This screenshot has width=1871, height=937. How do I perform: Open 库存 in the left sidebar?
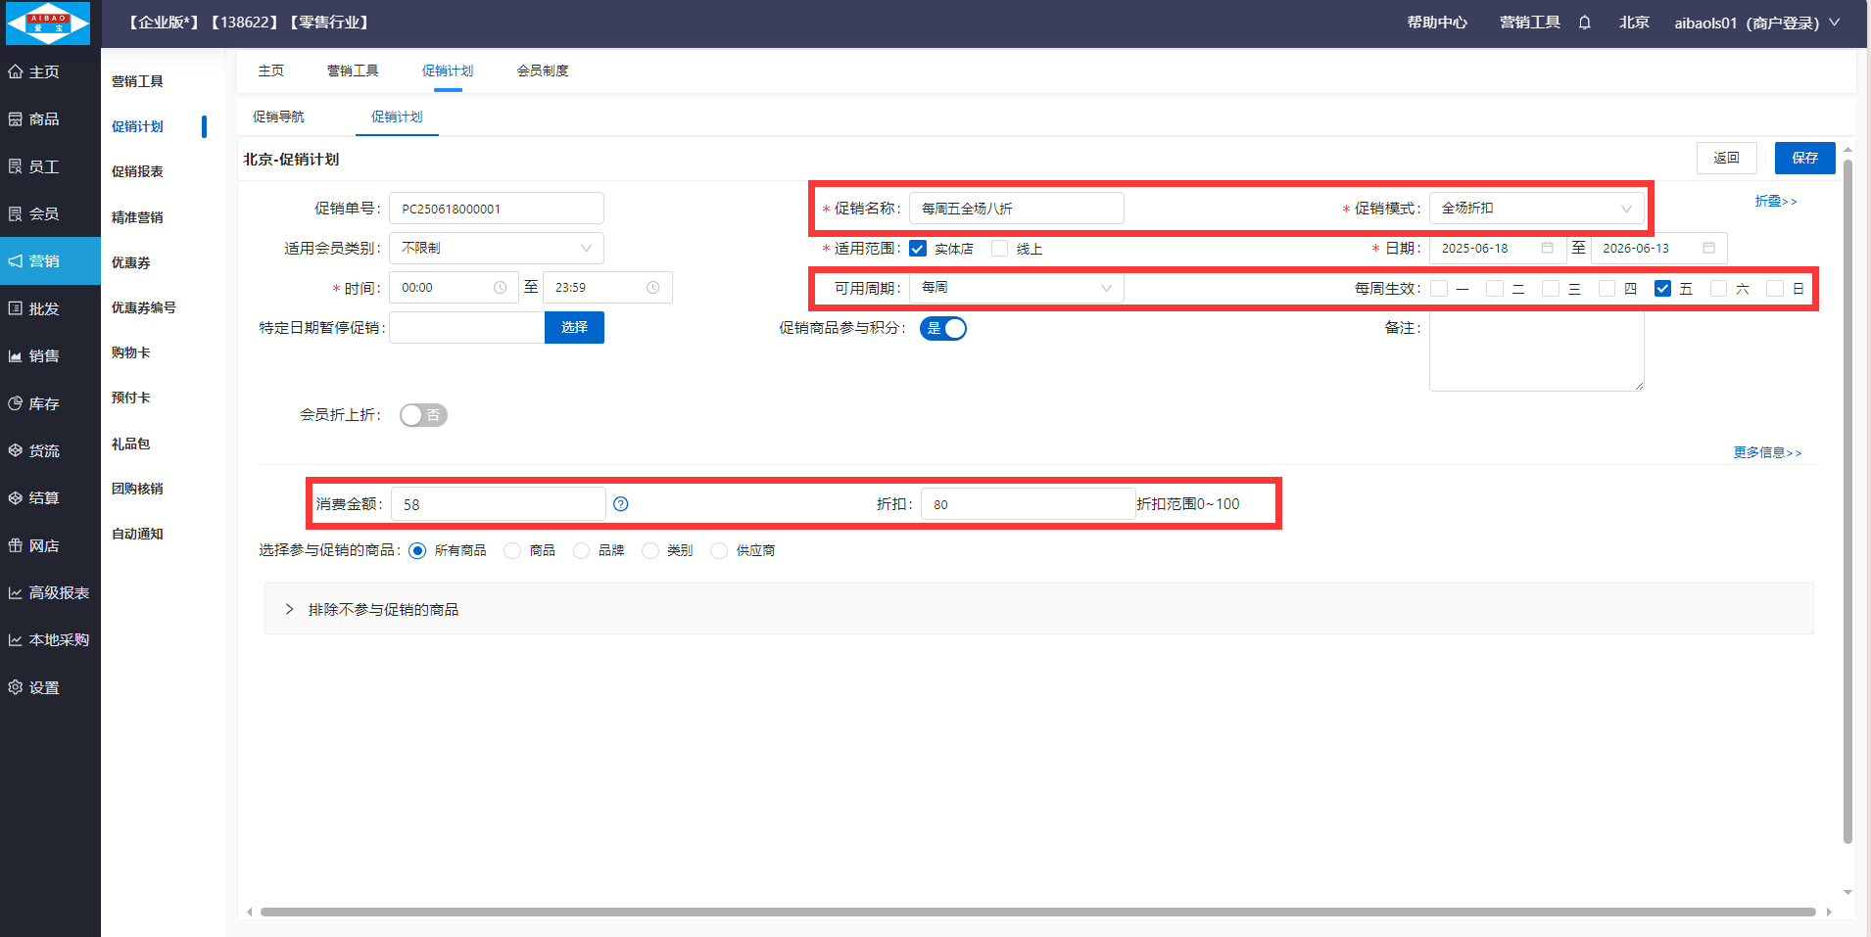(44, 403)
